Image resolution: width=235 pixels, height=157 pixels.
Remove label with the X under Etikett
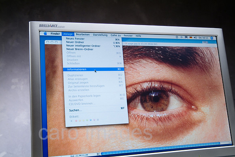pyautogui.click(x=71, y=121)
